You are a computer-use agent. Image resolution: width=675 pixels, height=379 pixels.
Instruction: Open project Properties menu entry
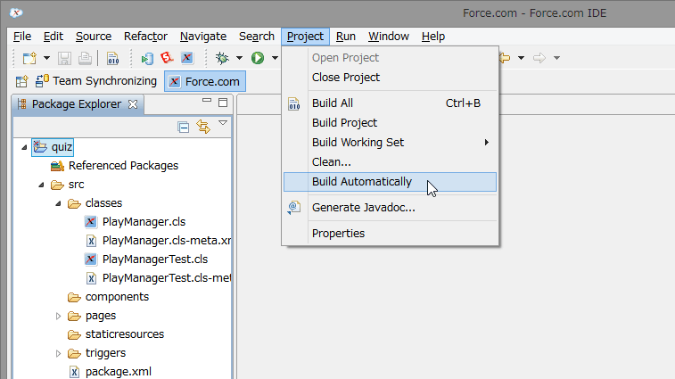[390, 234]
